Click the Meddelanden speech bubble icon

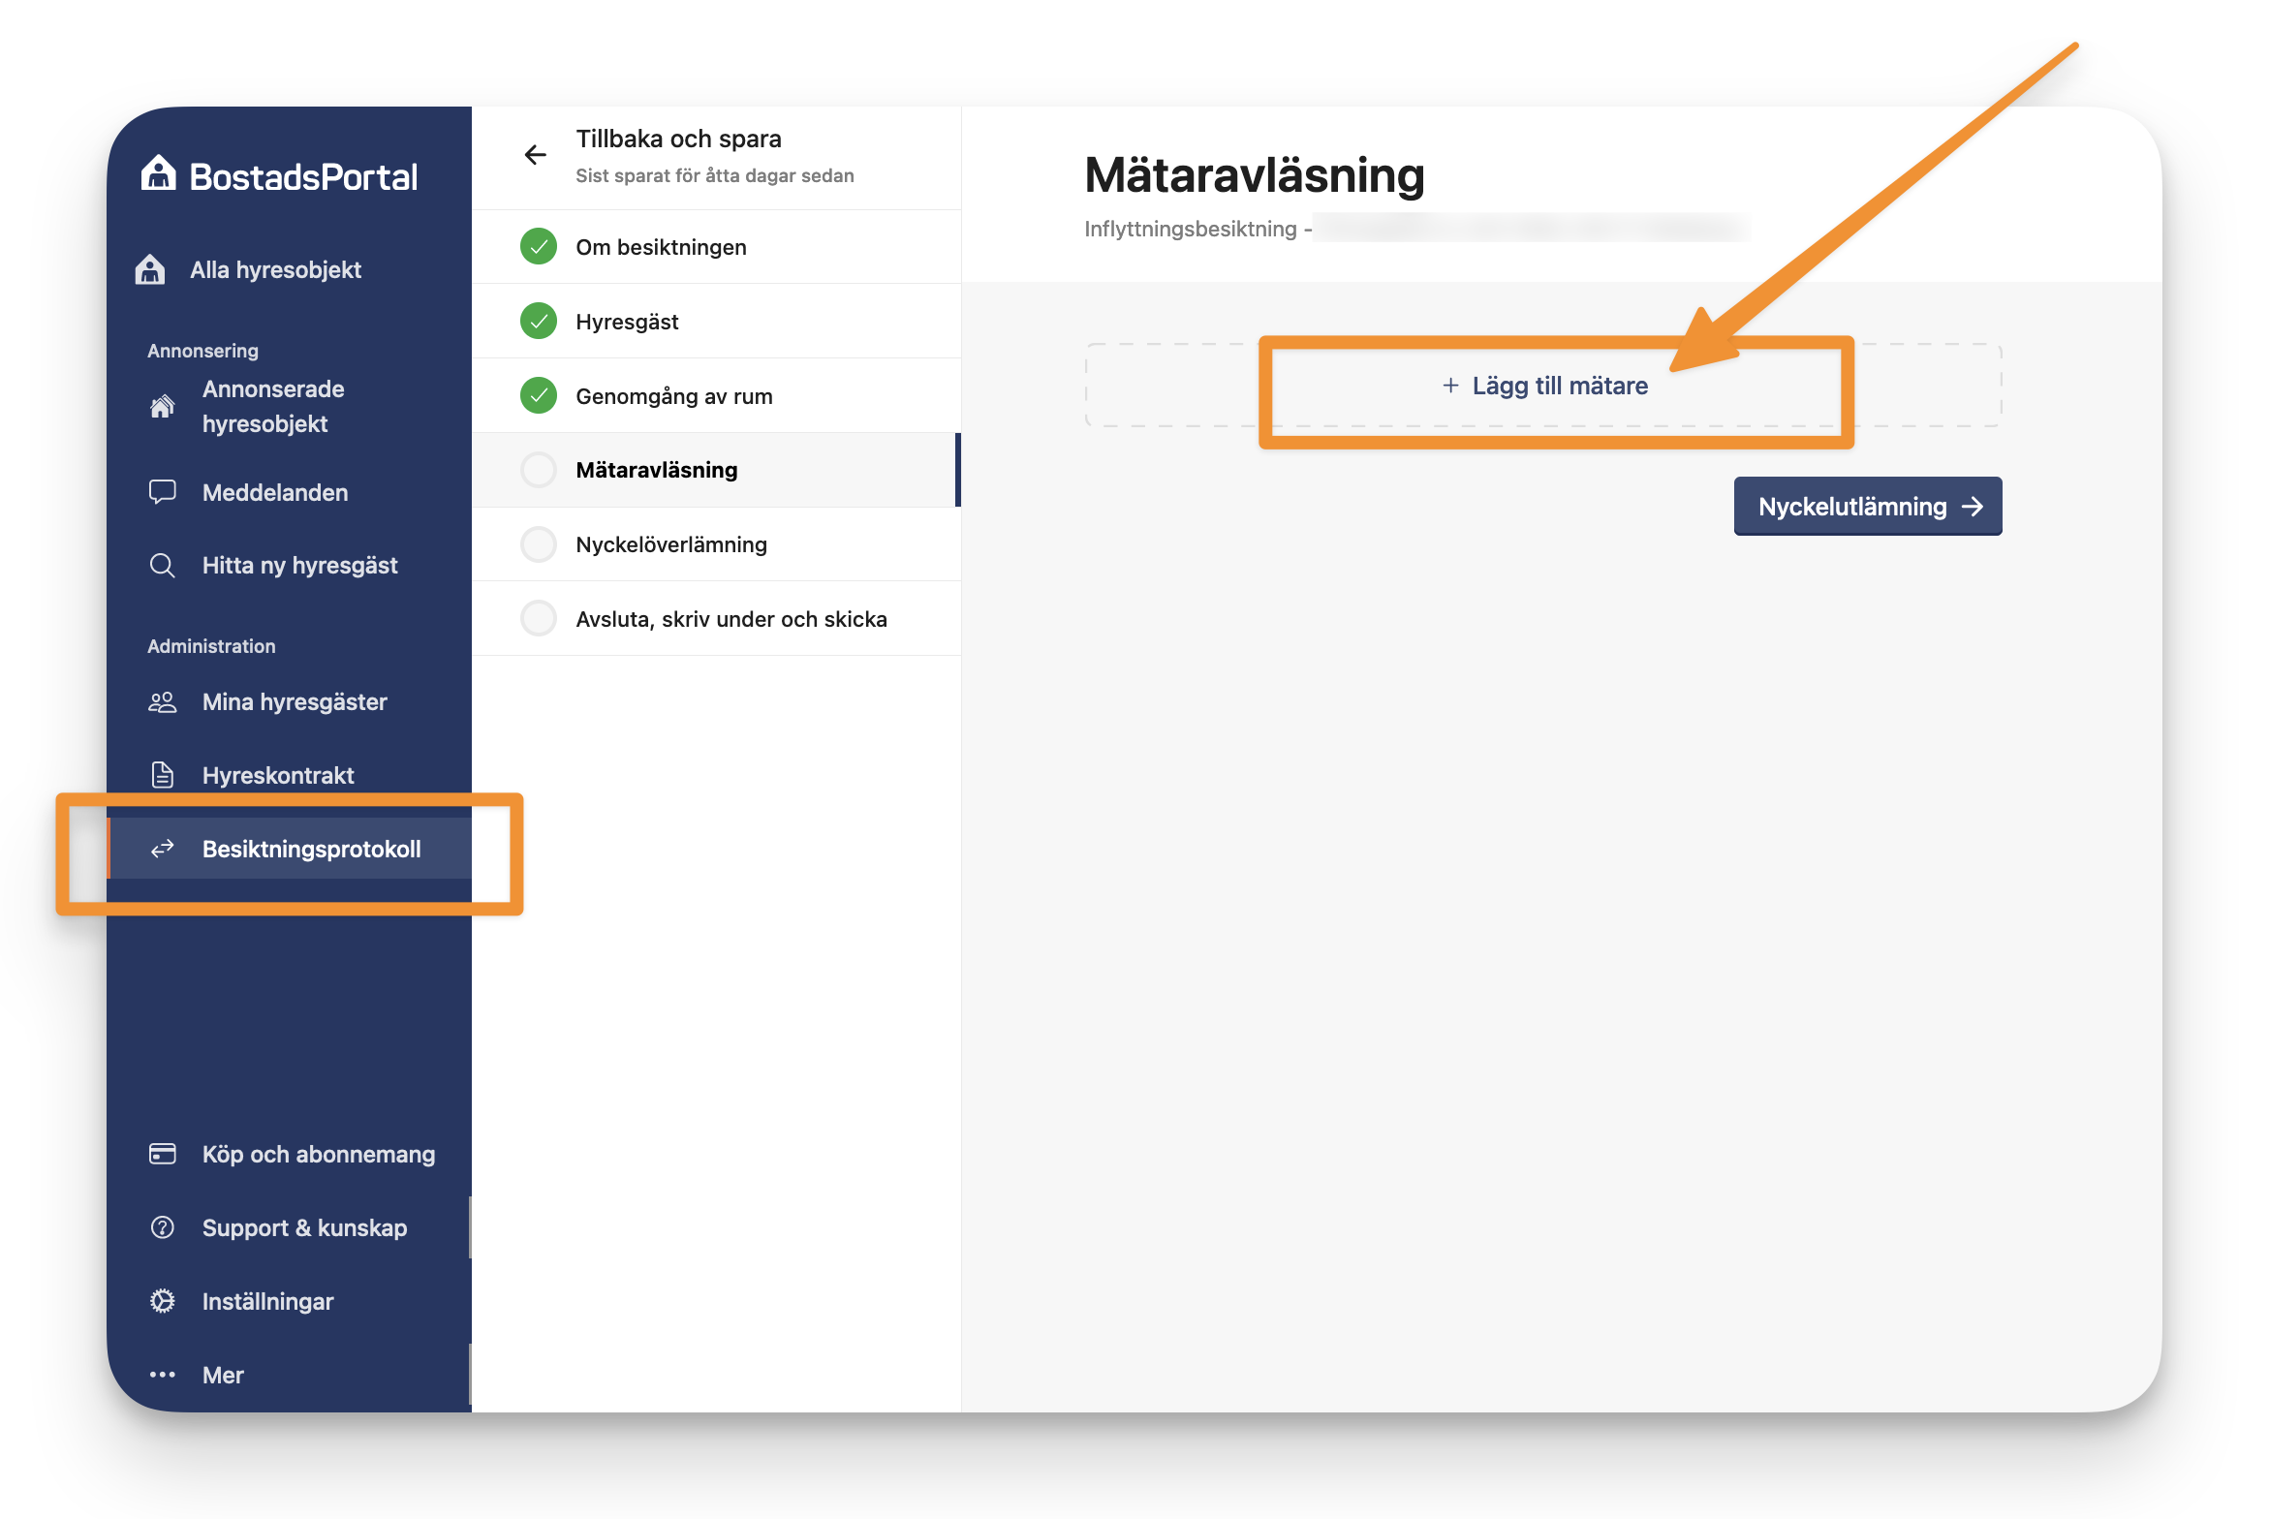[x=162, y=491]
